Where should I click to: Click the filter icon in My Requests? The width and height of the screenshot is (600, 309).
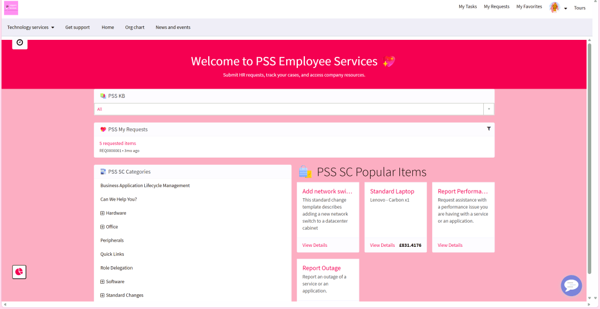coord(489,128)
